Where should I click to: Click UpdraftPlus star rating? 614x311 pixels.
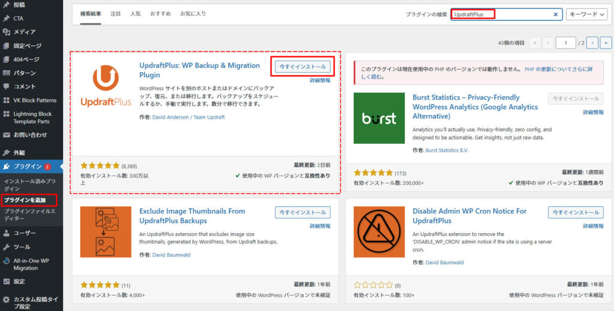[100, 166]
